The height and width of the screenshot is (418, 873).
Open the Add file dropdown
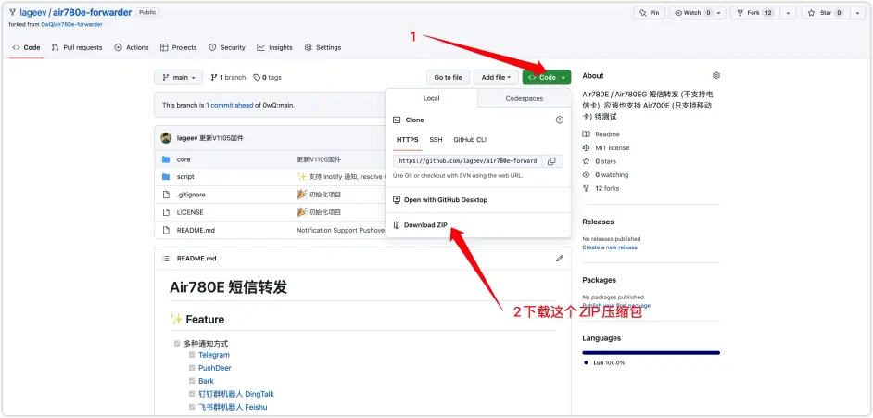[497, 77]
